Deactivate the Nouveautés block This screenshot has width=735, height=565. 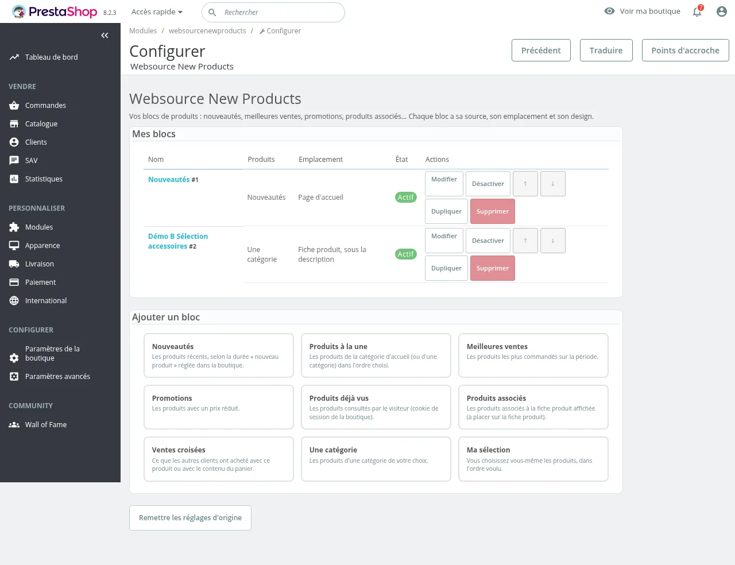(x=488, y=184)
